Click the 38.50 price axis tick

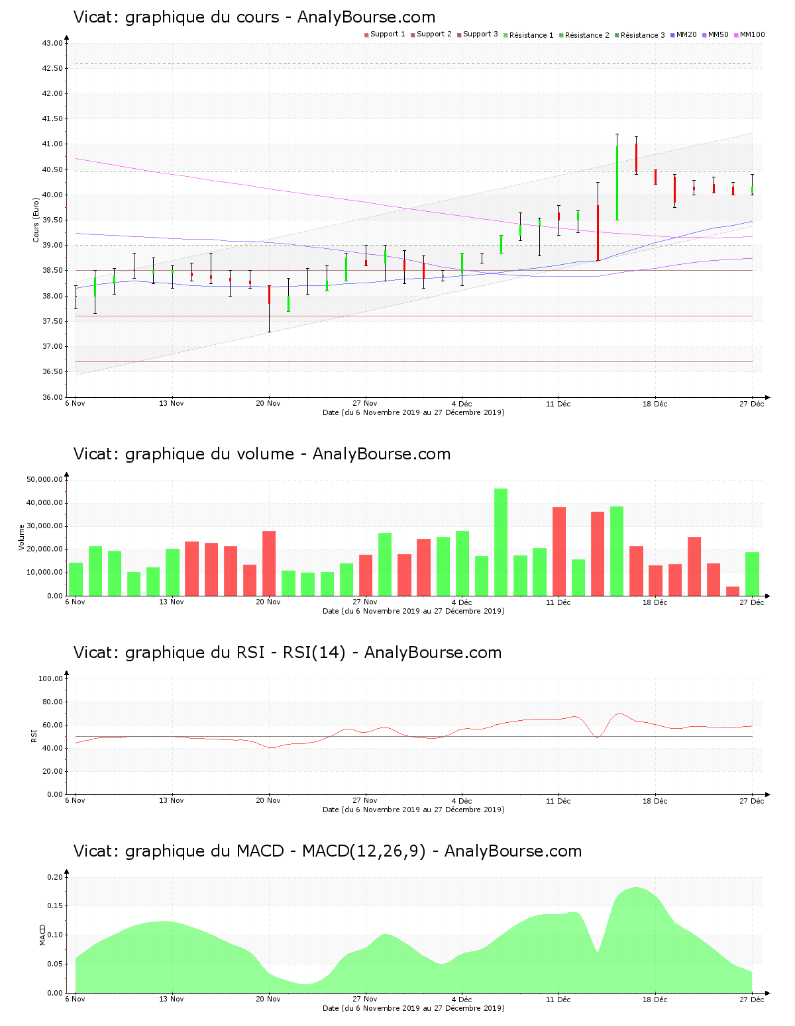[x=52, y=271]
